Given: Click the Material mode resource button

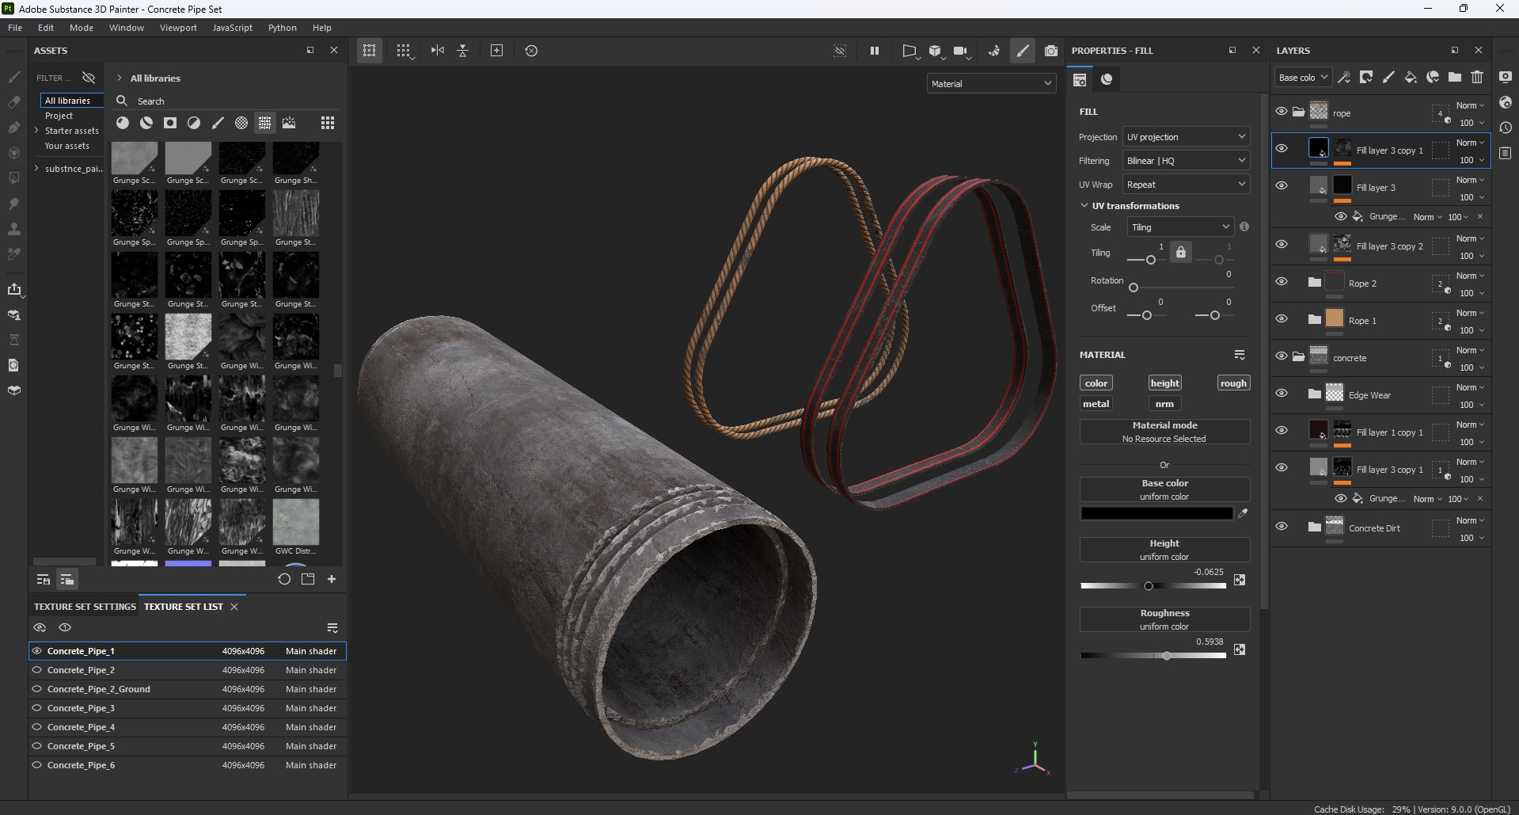Looking at the screenshot, I should (1164, 432).
